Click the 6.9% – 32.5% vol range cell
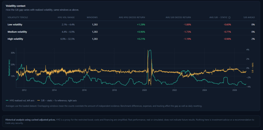The height and width of the screenshot is (130, 263). (68, 39)
